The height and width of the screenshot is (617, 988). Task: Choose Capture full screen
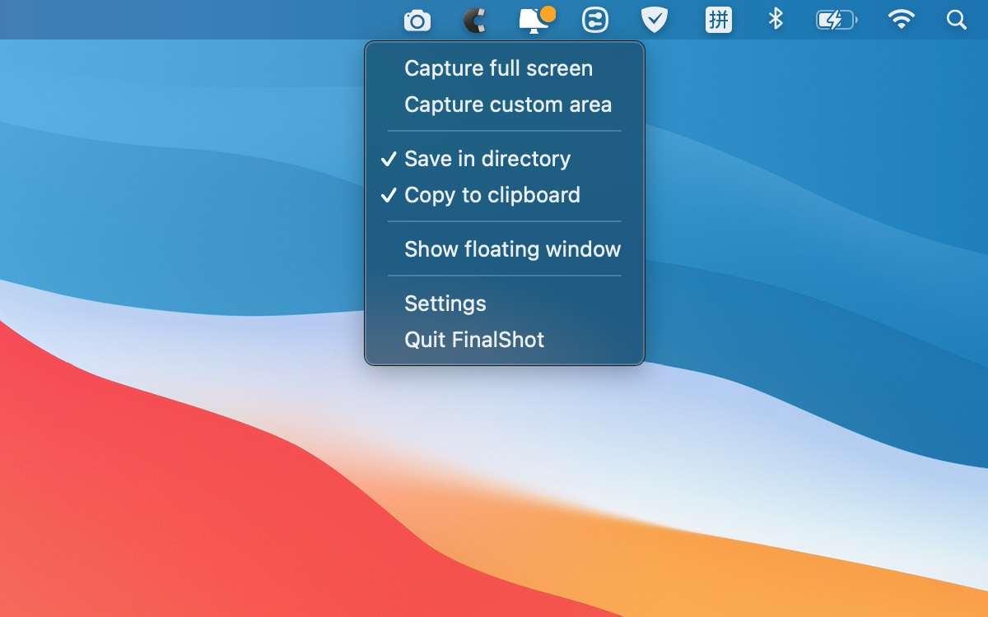click(x=505, y=68)
